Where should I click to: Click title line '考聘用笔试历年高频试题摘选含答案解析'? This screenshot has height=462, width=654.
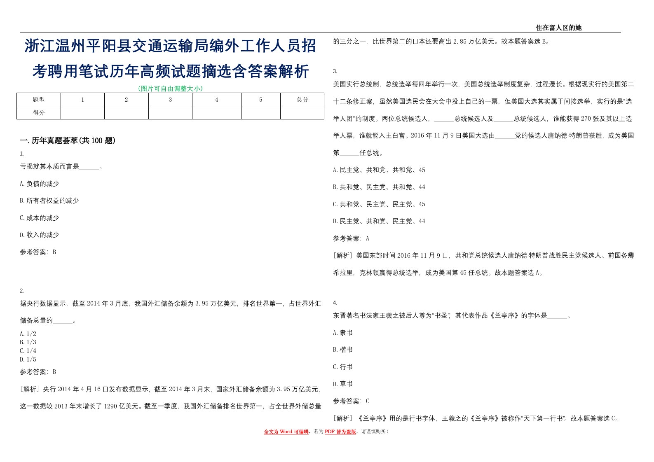(x=171, y=72)
